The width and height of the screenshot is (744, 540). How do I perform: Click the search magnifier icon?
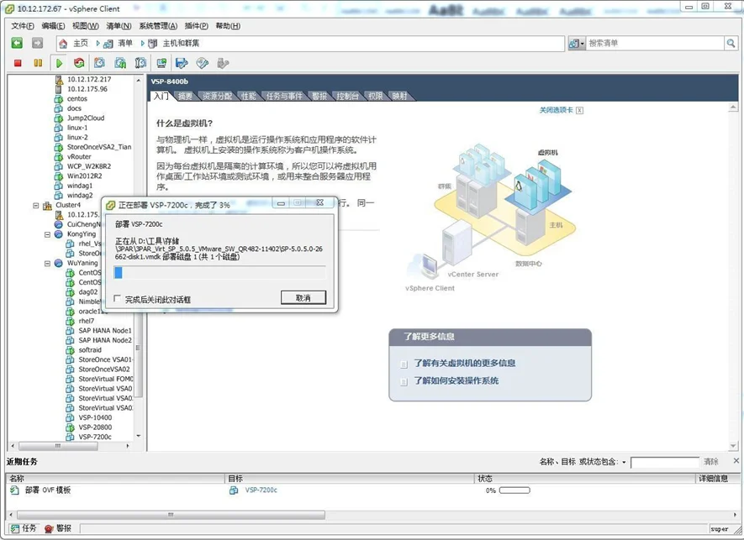(731, 43)
